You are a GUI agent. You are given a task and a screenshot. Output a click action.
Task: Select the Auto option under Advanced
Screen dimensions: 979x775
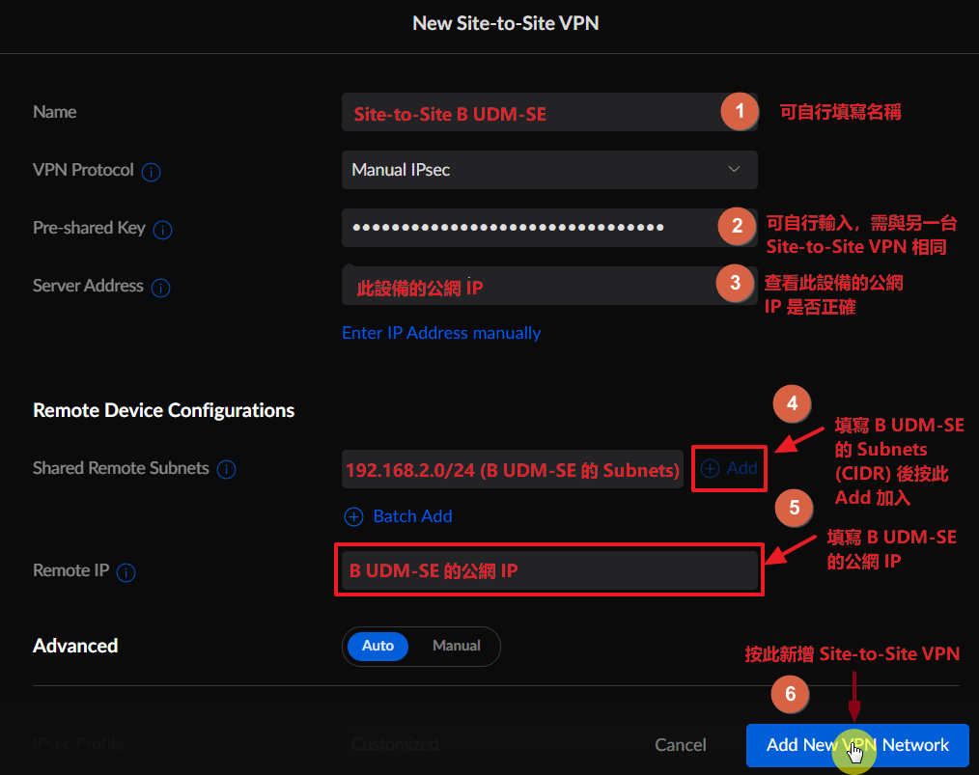click(x=378, y=646)
